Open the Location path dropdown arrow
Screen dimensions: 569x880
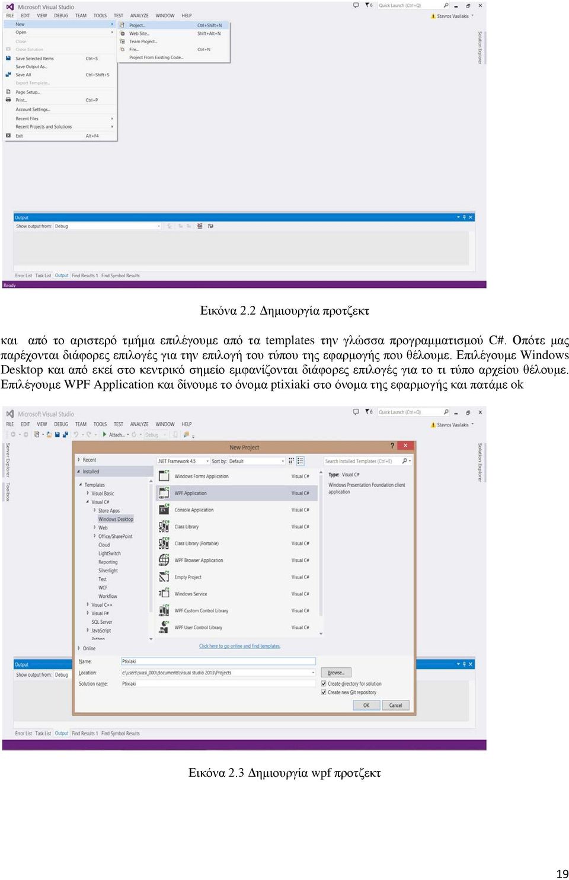click(x=313, y=673)
